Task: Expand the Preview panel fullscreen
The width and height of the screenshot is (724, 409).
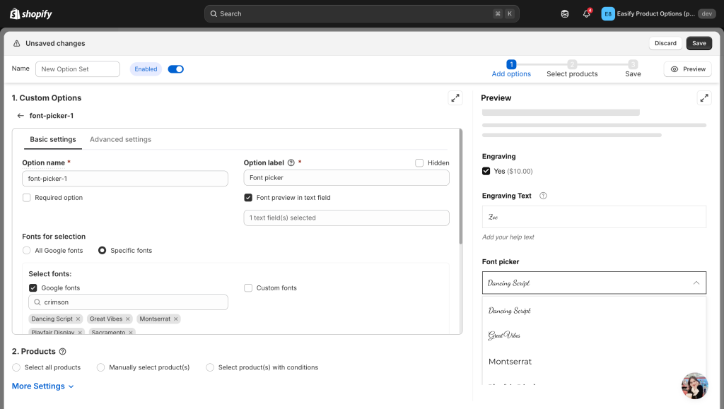Action: click(x=703, y=98)
